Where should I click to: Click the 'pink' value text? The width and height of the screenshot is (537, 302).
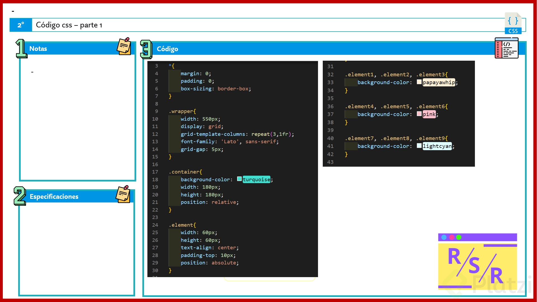(x=429, y=114)
